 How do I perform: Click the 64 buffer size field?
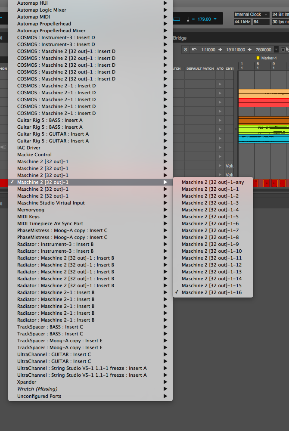pos(261,22)
